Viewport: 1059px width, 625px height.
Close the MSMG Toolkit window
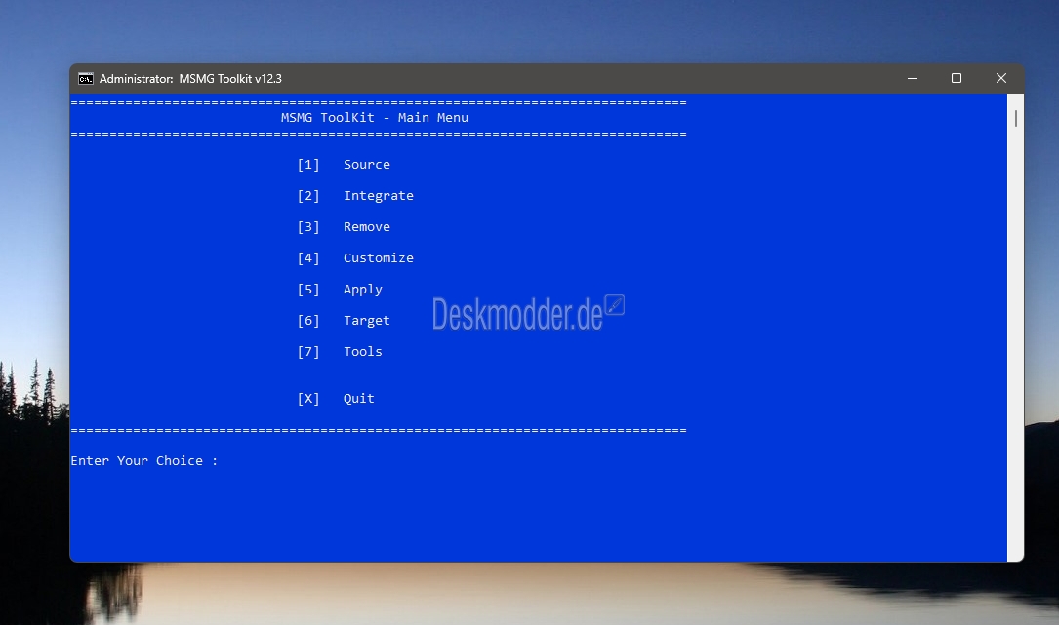pos(1001,79)
